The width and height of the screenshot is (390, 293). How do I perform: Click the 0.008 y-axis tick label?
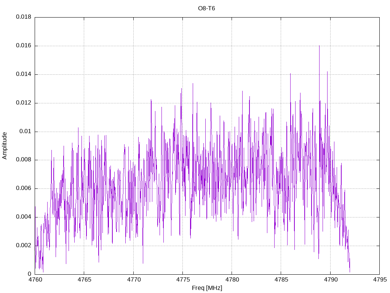pyautogui.click(x=24, y=160)
